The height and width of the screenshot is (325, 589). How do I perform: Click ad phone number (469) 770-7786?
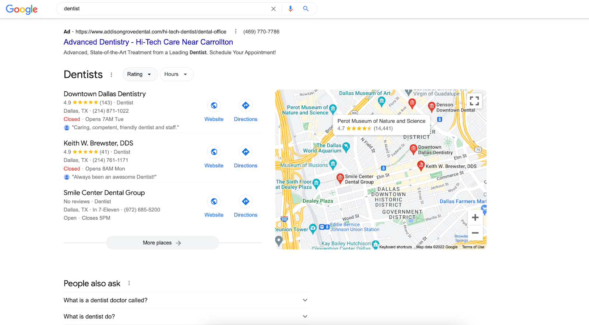tap(261, 32)
